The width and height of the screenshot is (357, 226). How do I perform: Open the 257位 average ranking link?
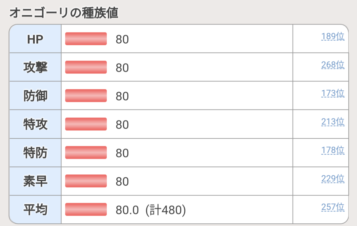click(333, 207)
